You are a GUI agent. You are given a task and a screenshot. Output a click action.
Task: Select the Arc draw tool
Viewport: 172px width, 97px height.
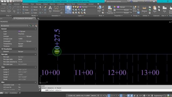click(14, 9)
